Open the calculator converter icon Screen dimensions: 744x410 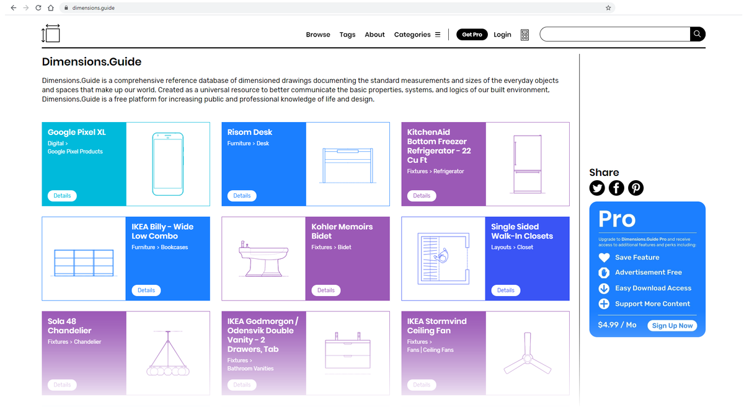coord(525,35)
